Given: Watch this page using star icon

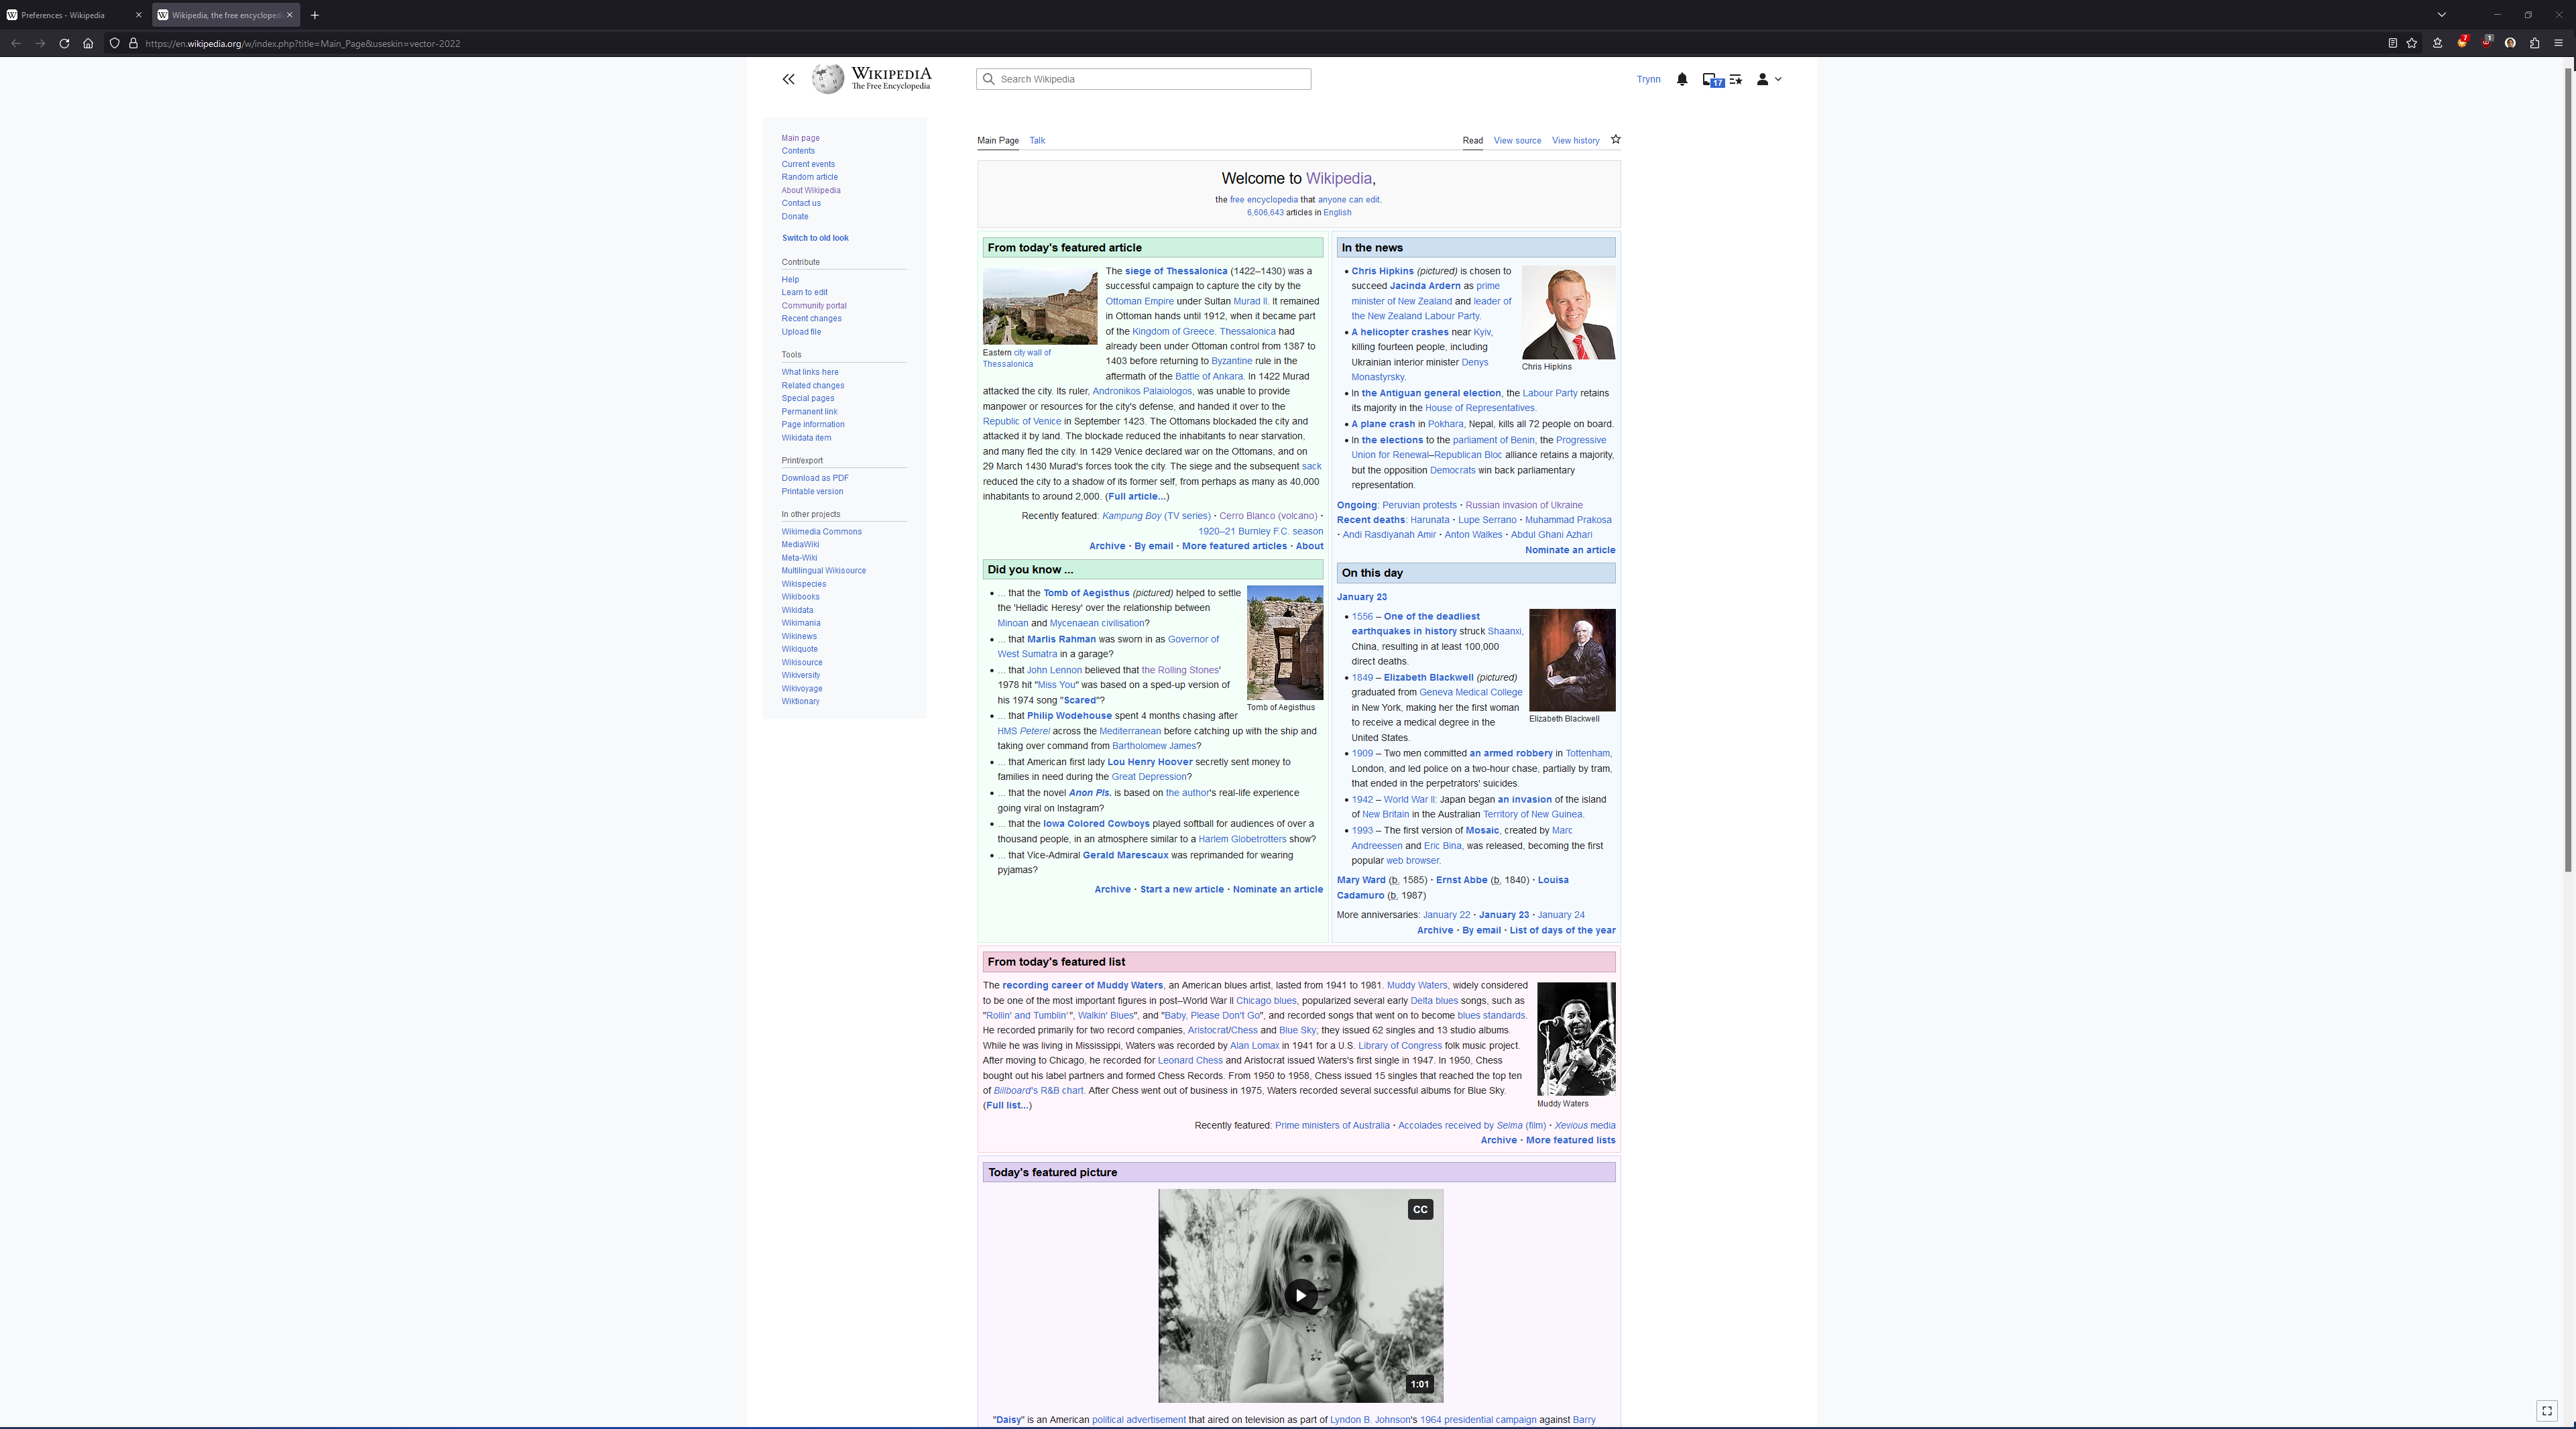Looking at the screenshot, I should 1615,140.
